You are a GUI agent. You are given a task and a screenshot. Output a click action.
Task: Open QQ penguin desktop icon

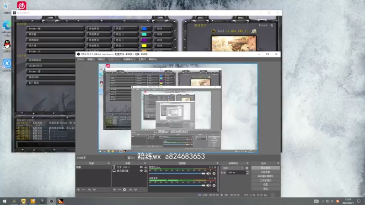coord(7,44)
